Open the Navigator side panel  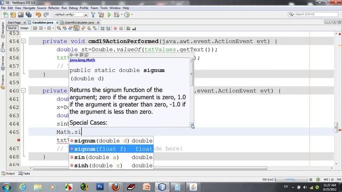point(3,30)
